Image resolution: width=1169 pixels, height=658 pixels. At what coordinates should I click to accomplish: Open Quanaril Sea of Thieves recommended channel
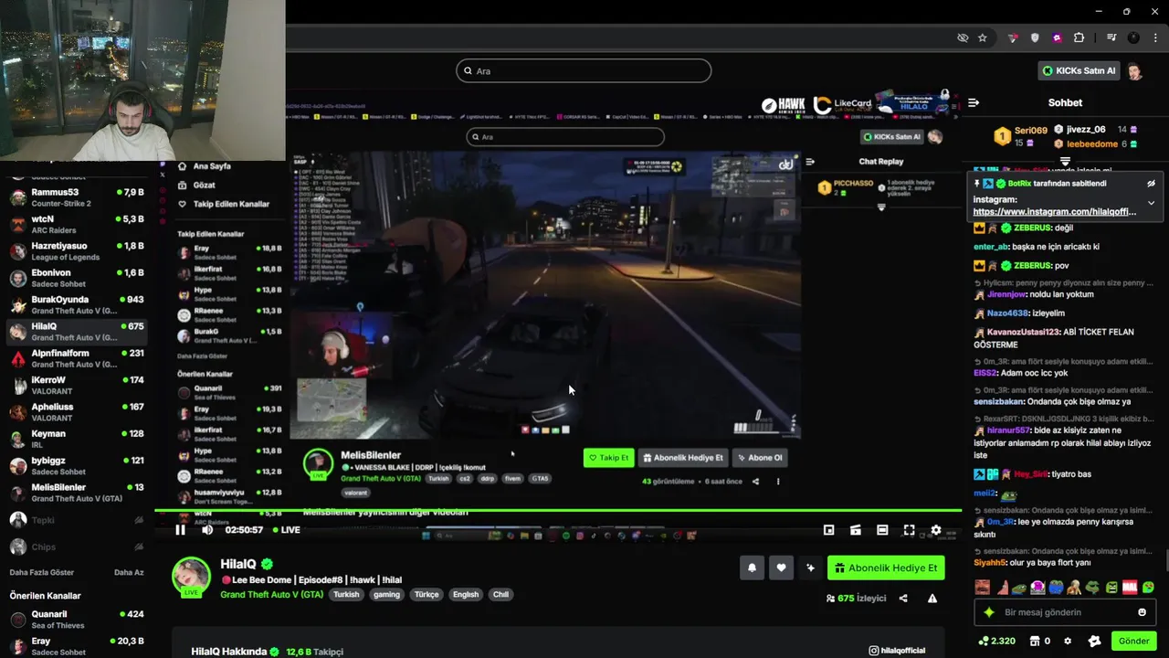click(77, 620)
